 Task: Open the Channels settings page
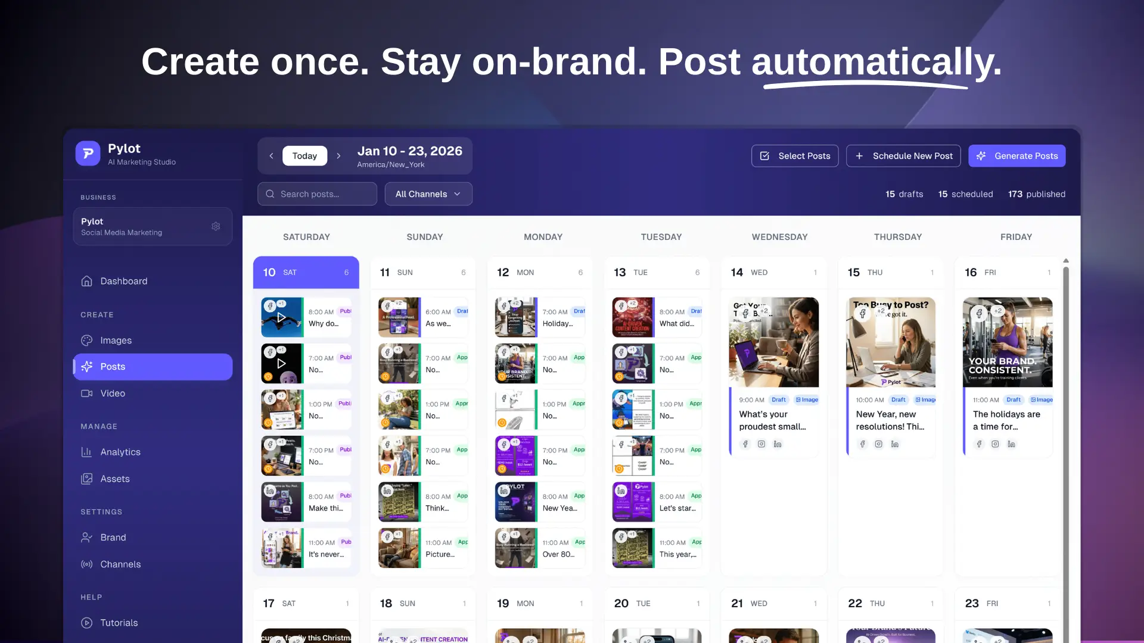120,564
